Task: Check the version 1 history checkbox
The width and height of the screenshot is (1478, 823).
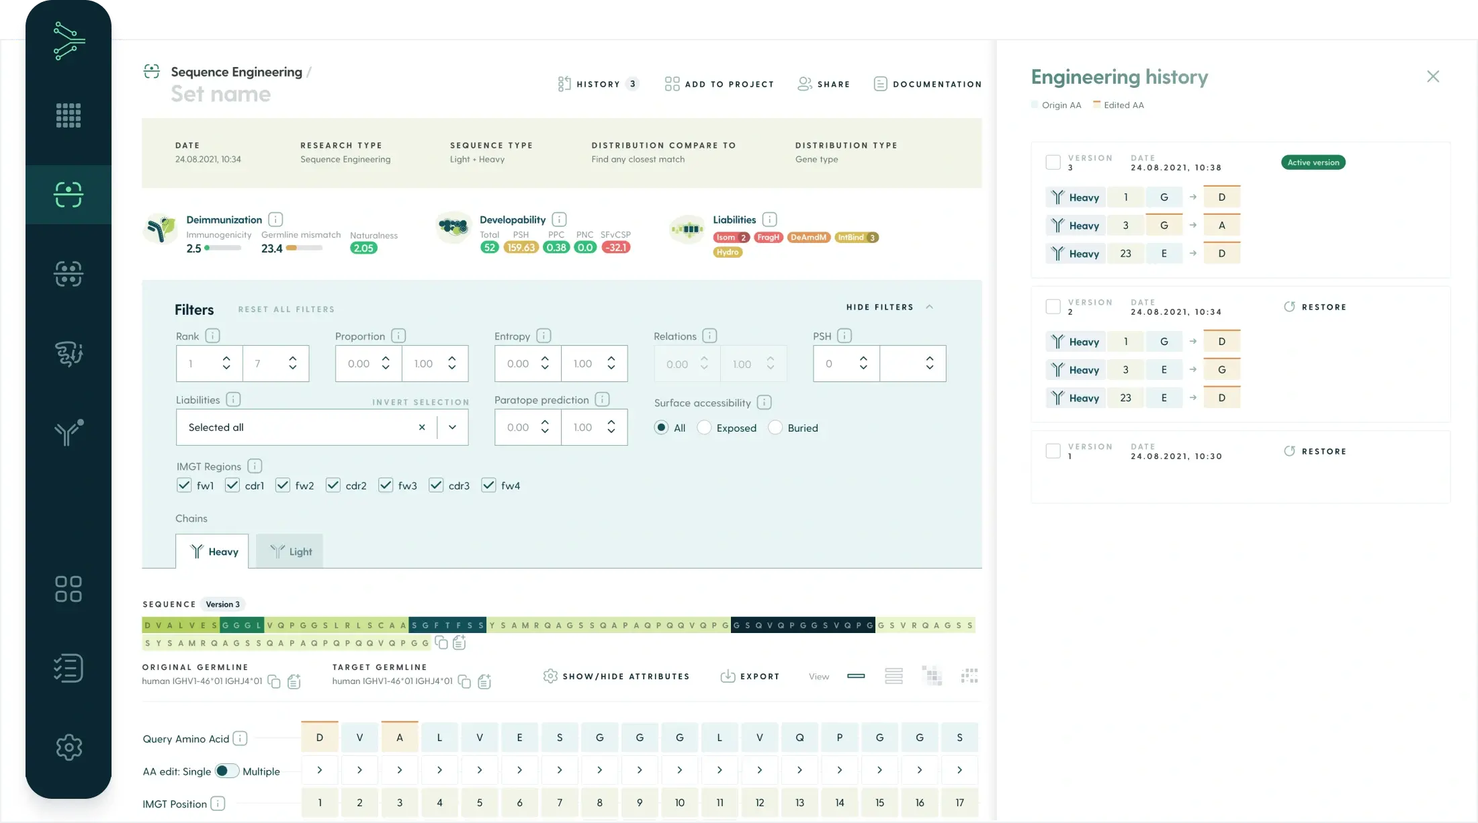Action: (x=1053, y=451)
